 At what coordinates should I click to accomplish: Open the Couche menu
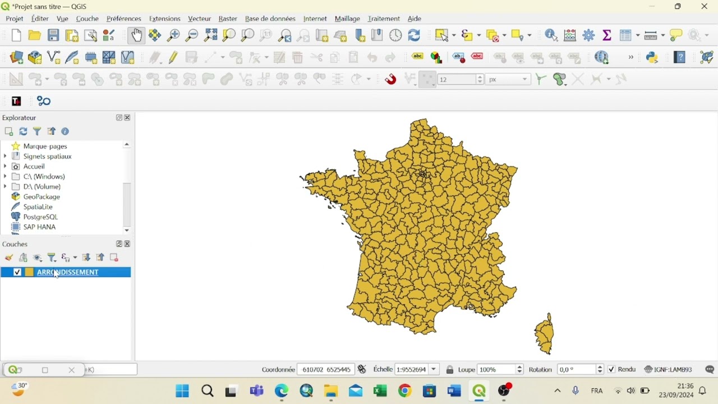pyautogui.click(x=88, y=19)
